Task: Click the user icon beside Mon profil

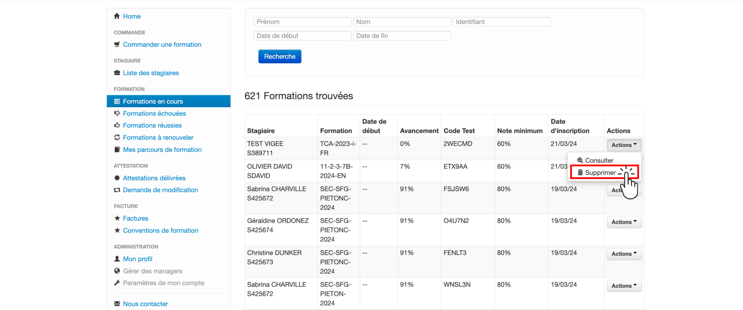Action: pyautogui.click(x=117, y=259)
